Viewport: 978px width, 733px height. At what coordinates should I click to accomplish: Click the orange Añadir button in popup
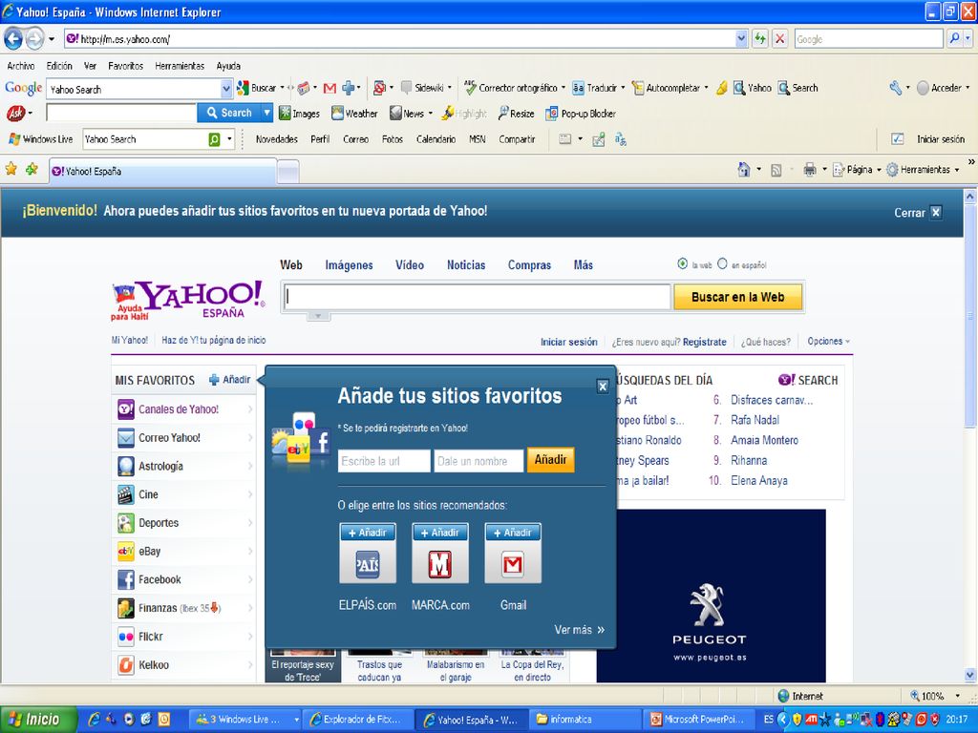(x=551, y=460)
